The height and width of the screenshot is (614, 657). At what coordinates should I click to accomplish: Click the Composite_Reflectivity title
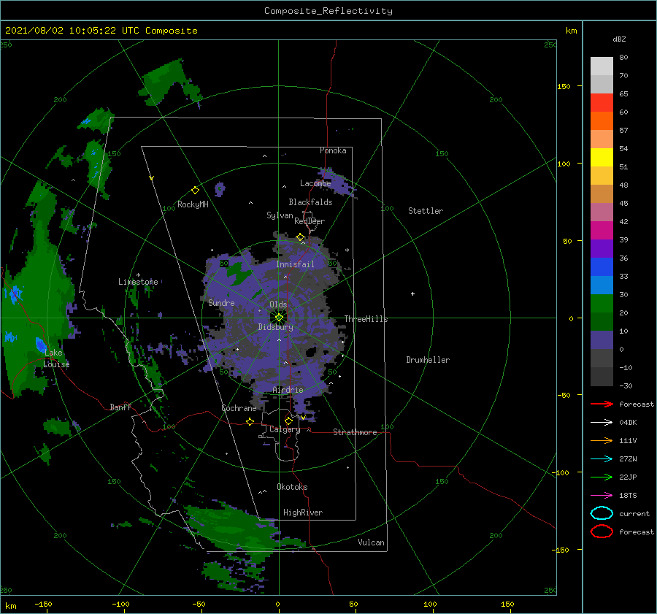(328, 11)
